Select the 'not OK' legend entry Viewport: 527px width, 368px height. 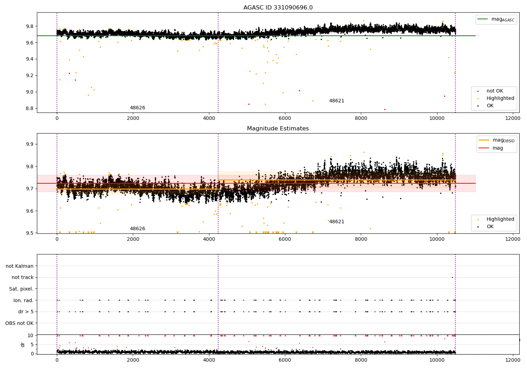(495, 91)
